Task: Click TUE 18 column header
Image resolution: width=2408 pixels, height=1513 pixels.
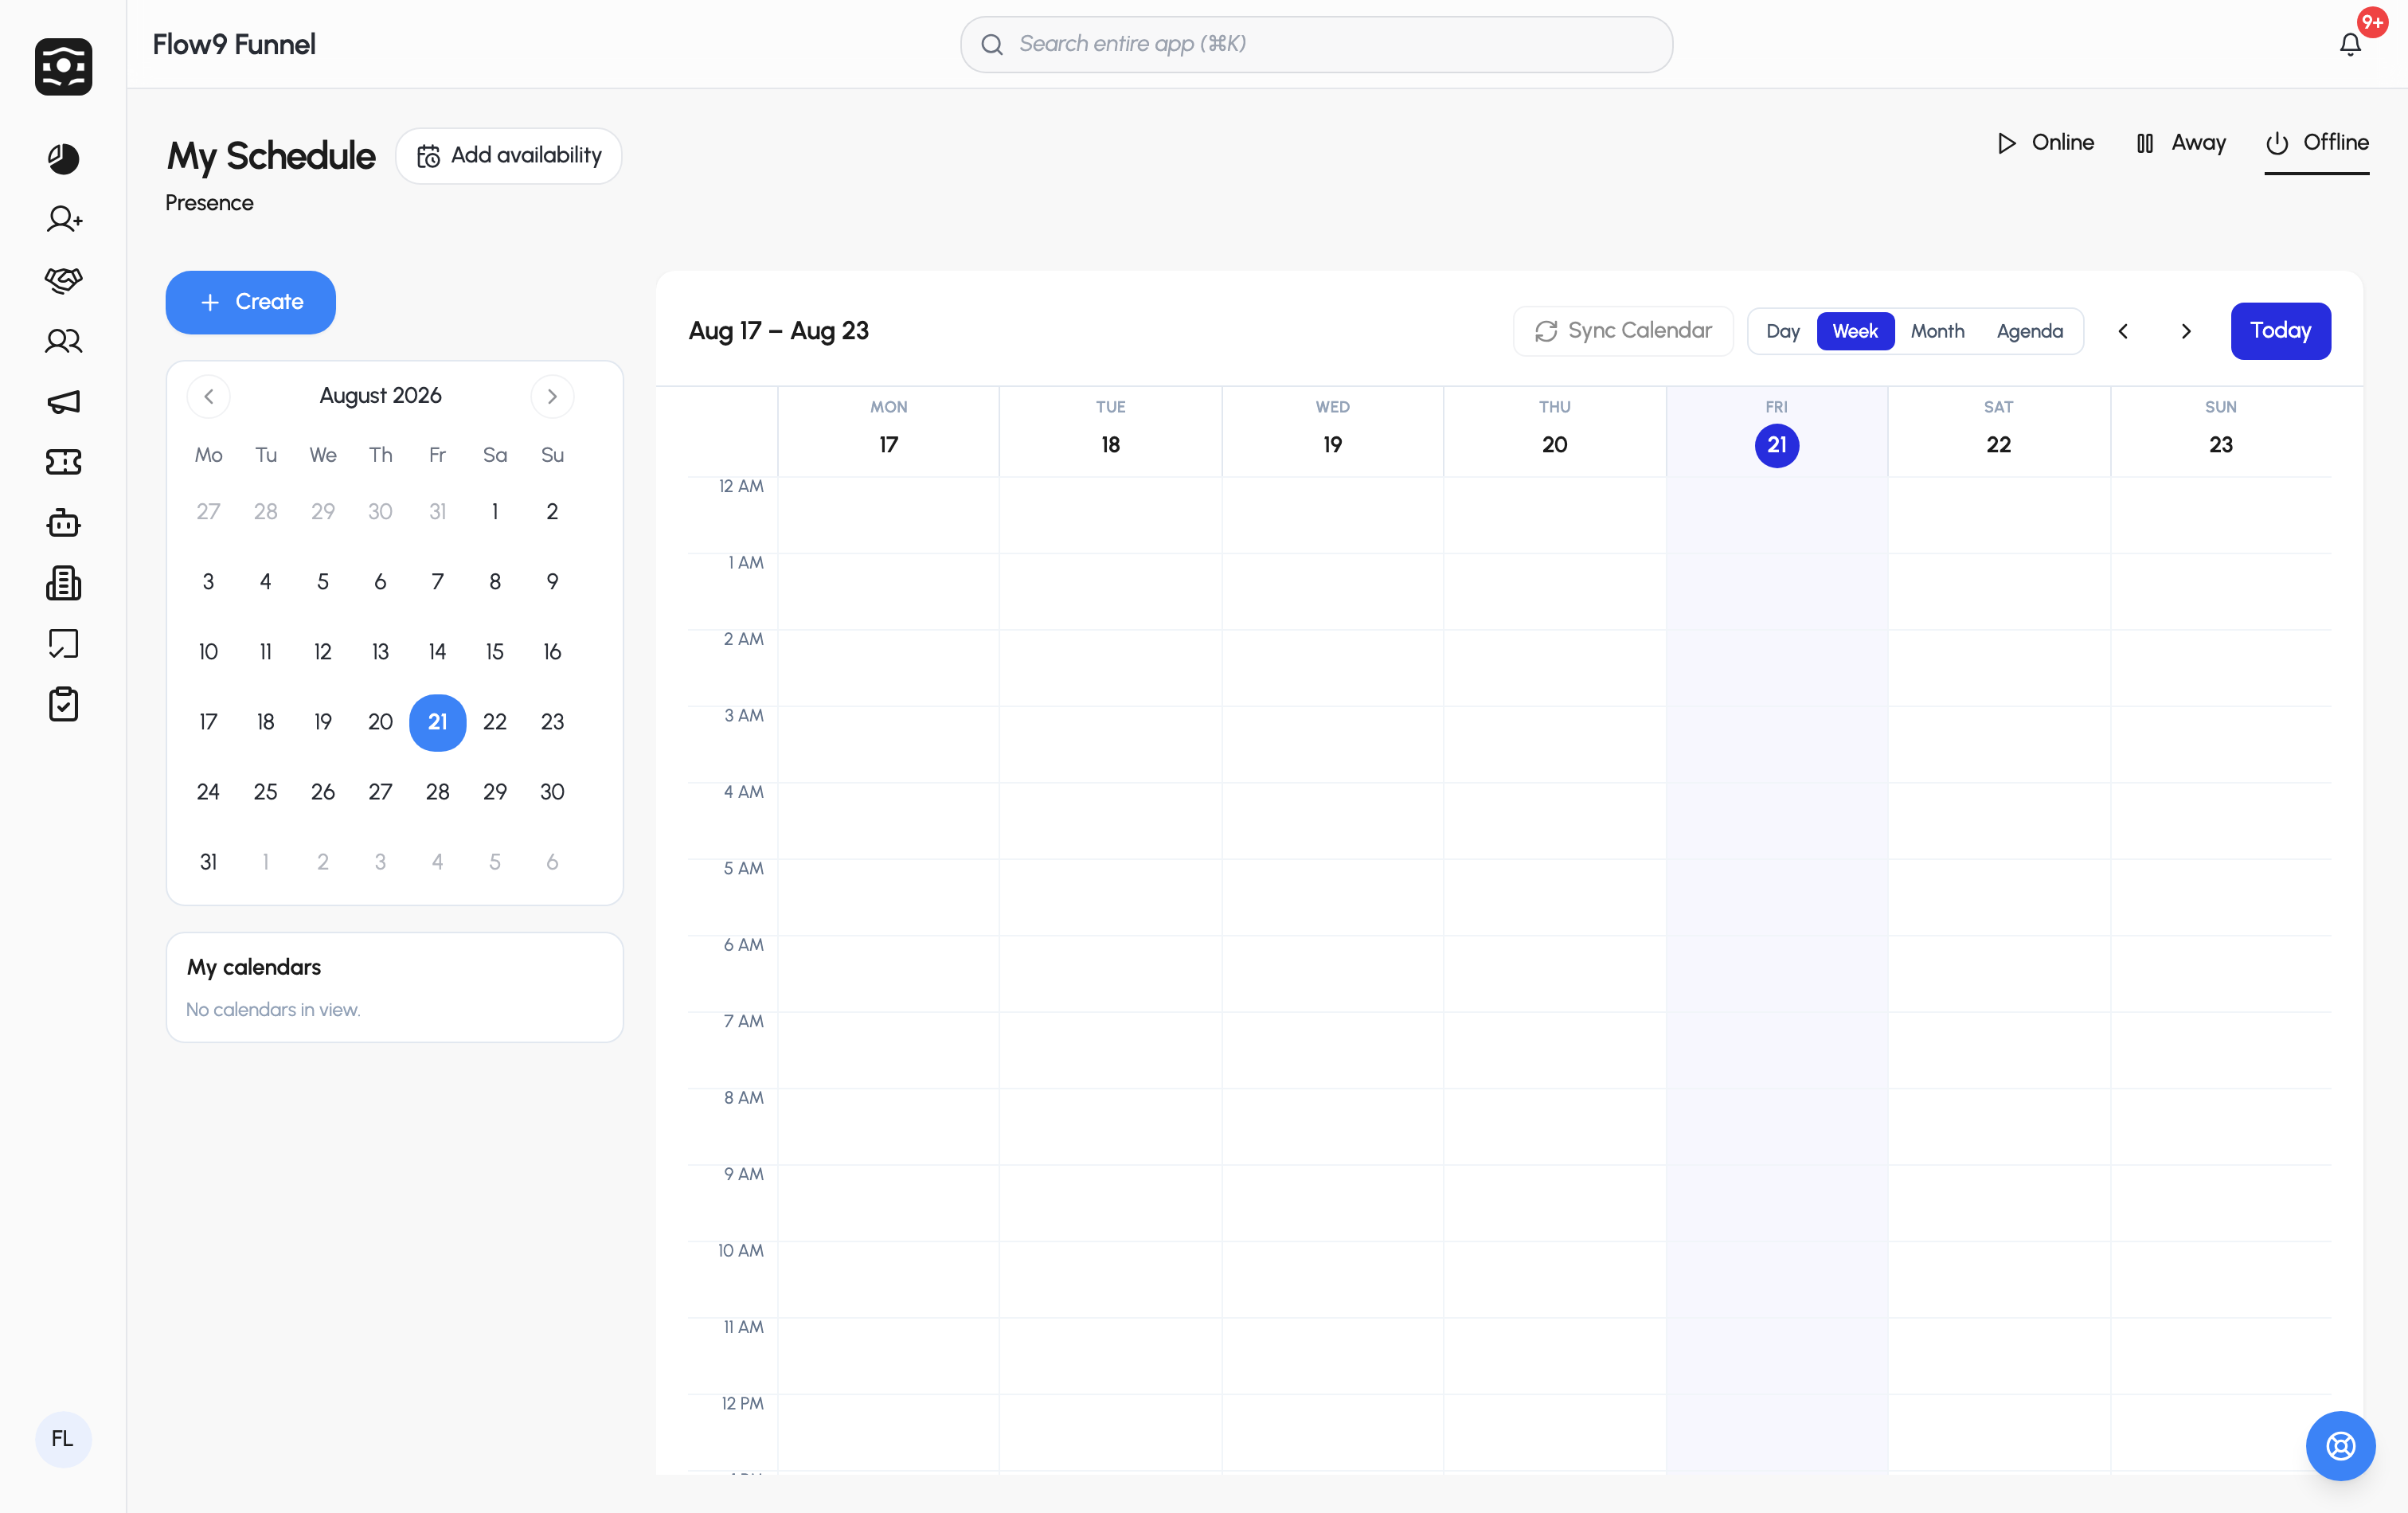Action: (1110, 431)
